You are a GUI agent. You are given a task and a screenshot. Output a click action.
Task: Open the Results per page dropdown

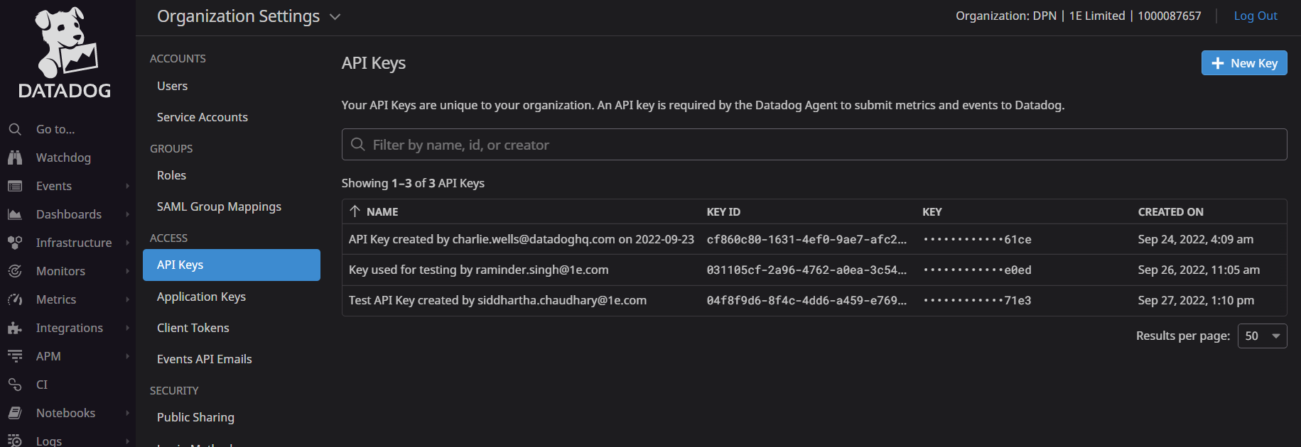1262,336
